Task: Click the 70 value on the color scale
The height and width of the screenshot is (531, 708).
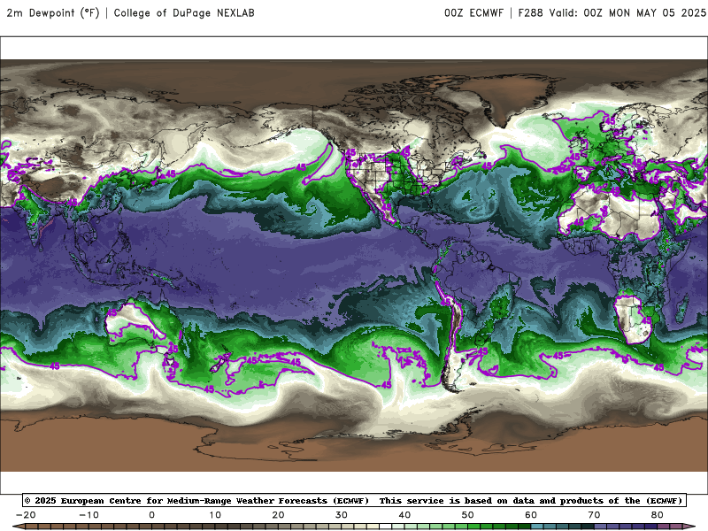Action: tap(594, 515)
